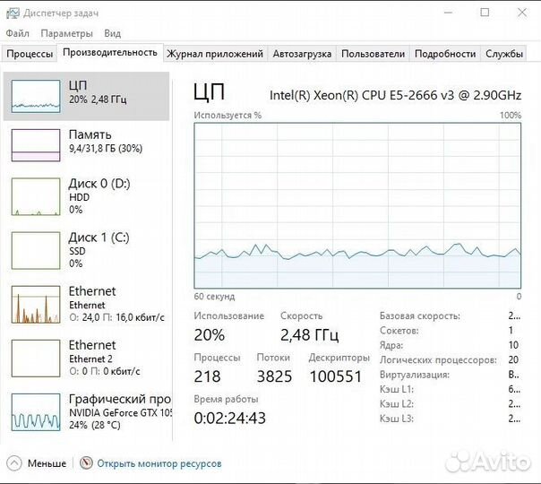
Task: Click the Процессы count 218
Action: (x=207, y=376)
